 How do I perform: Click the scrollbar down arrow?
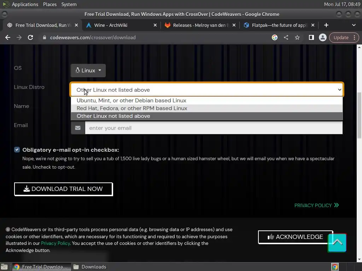pos(359,259)
